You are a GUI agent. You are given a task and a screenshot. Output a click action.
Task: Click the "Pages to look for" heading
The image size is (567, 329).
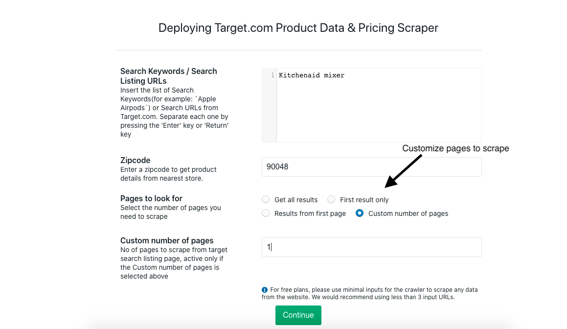pos(151,198)
